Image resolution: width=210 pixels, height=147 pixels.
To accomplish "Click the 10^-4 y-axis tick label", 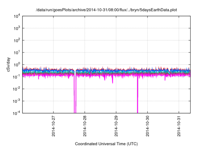I will (16, 114).
